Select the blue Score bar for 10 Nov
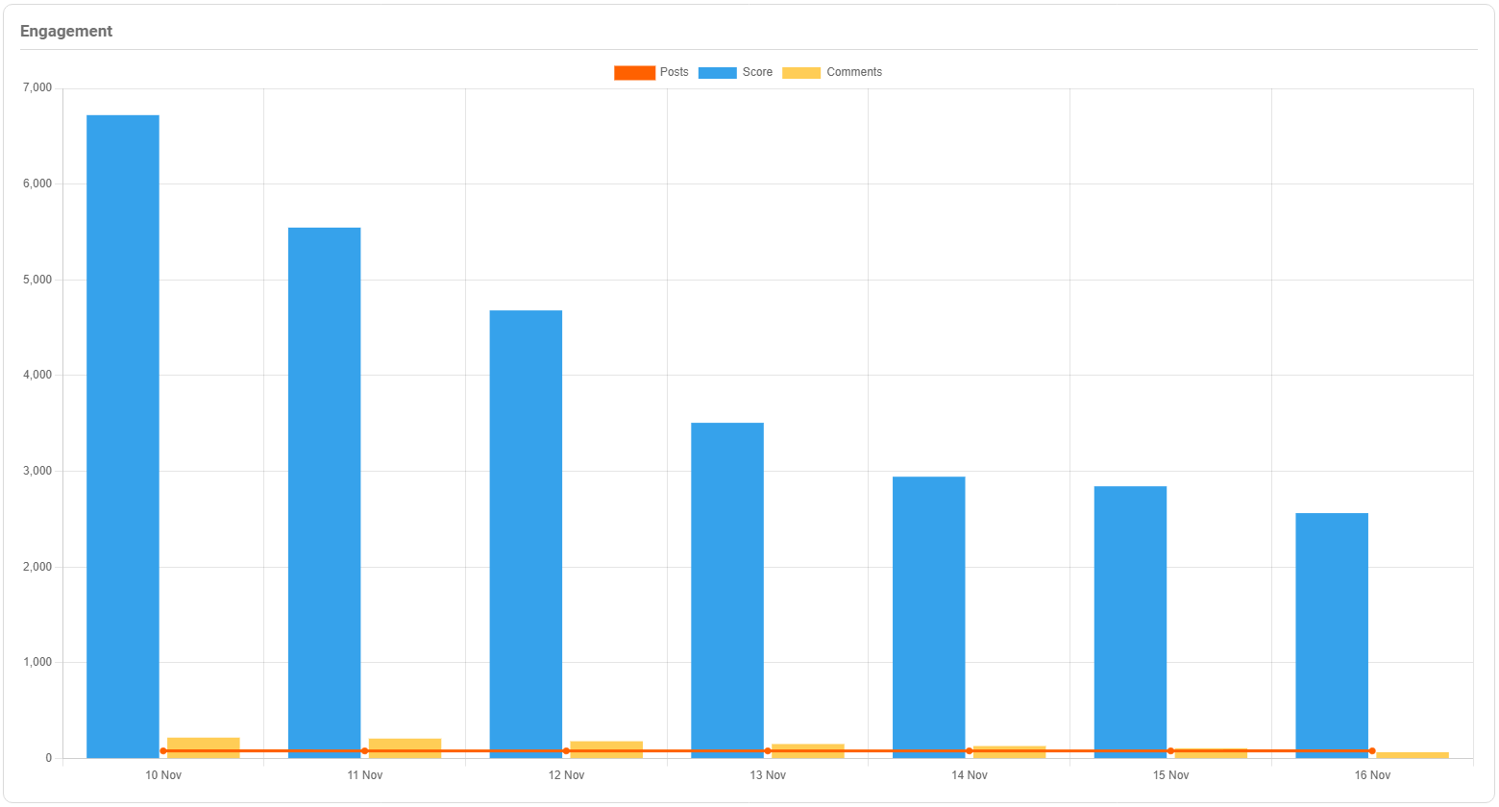Viewport: 1499px width, 807px height. click(x=123, y=432)
